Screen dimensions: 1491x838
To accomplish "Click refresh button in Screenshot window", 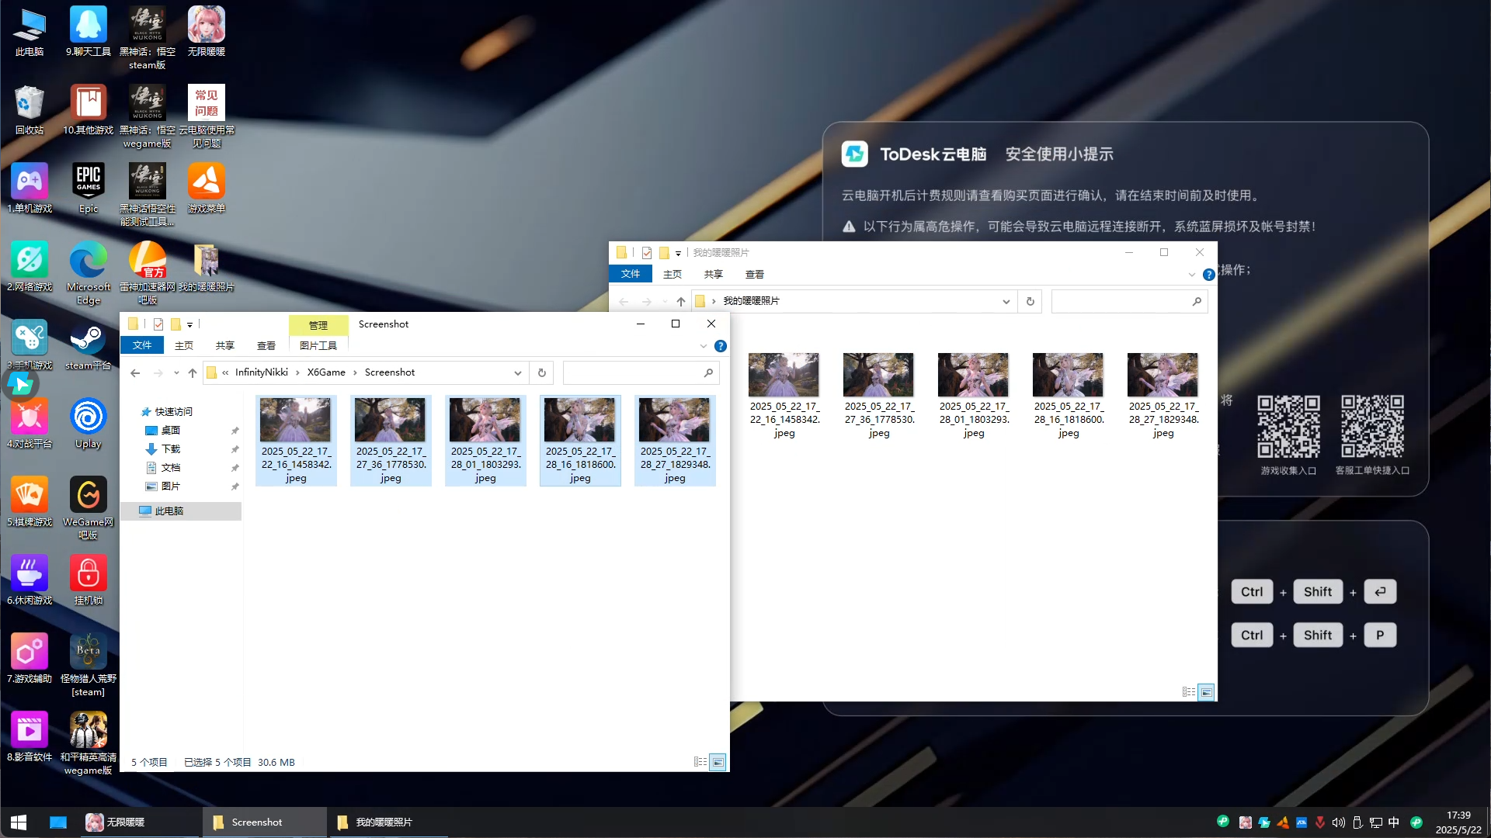I will 542,372.
